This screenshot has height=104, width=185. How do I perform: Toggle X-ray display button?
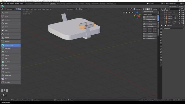[x=143, y=9]
